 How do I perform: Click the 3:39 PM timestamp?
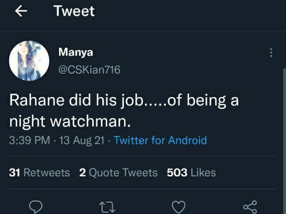29,140
